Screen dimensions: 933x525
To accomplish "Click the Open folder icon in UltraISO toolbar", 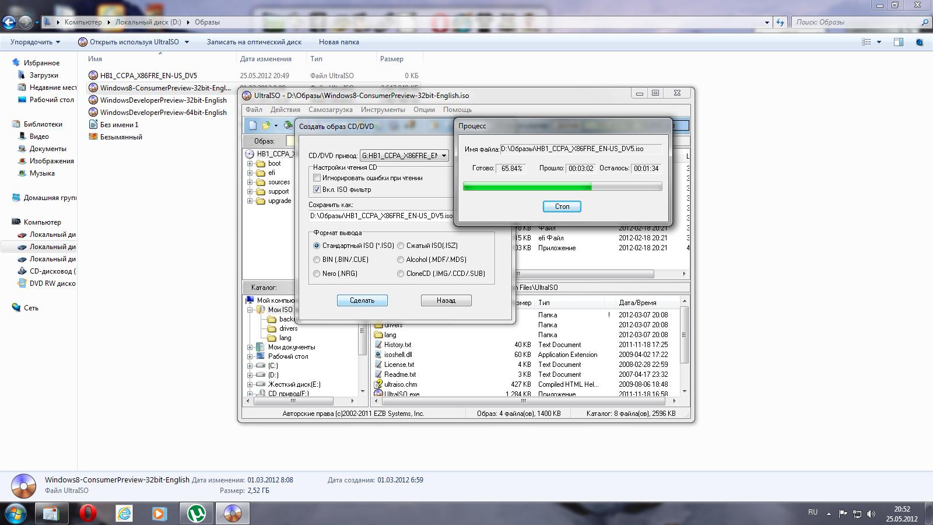I will click(x=266, y=125).
